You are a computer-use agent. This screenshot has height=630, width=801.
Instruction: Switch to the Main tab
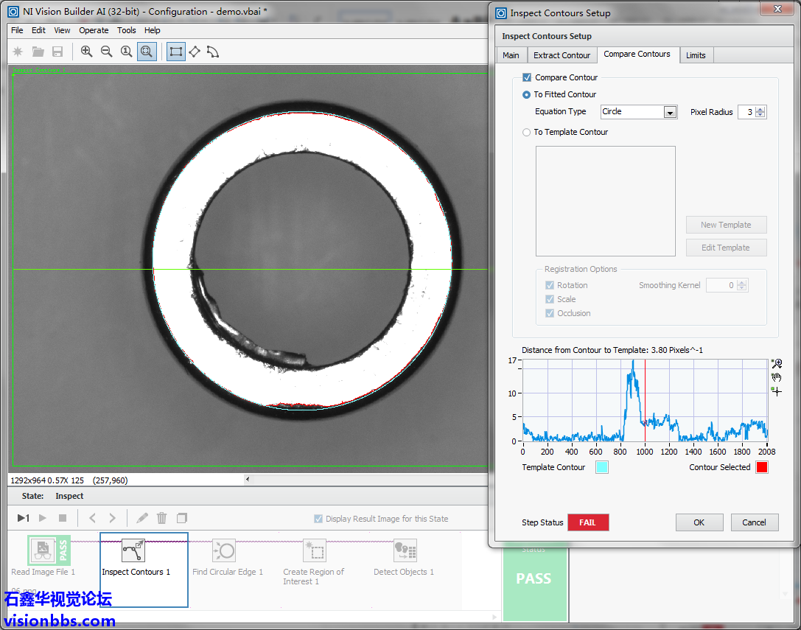(x=511, y=55)
